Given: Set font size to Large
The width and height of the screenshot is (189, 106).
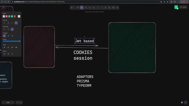Looking at the screenshot, I should coord(12,23).
